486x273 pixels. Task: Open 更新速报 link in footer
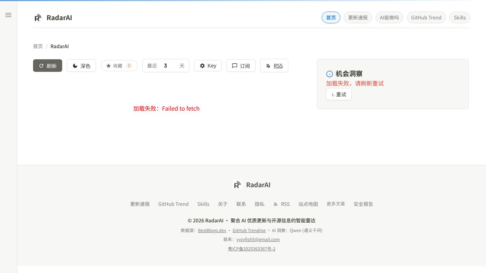click(140, 204)
